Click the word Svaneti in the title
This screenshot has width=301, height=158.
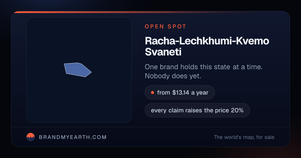click(163, 52)
